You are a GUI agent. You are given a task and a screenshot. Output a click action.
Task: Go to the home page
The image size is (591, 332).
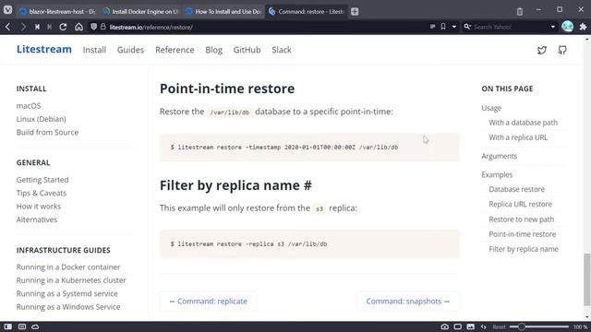tap(78, 27)
